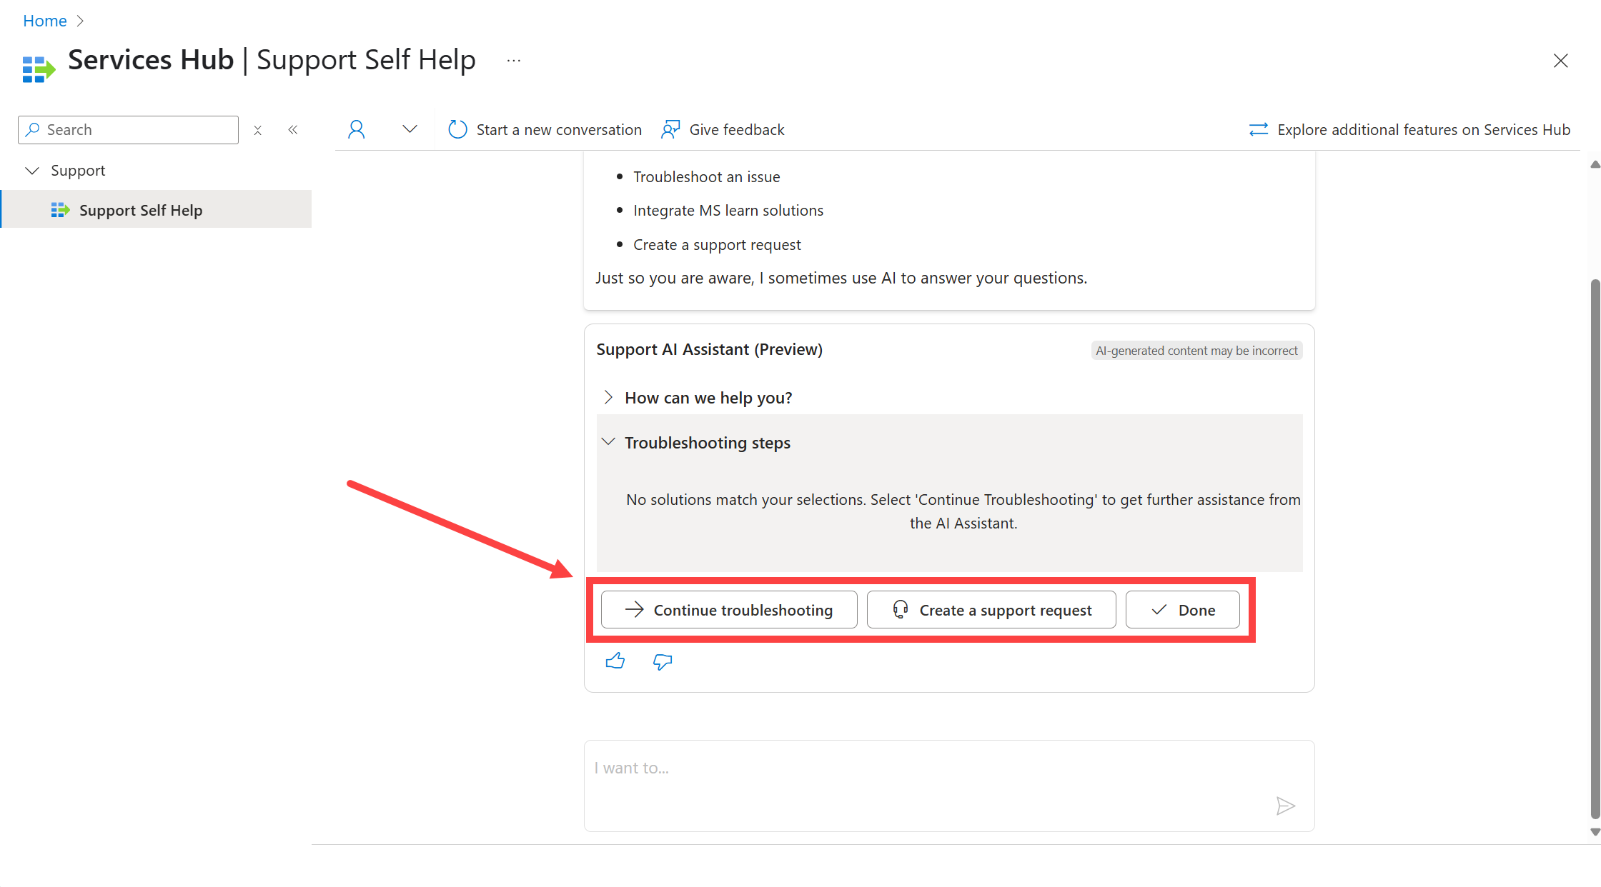1601x887 pixels.
Task: Click Continue troubleshooting button
Action: click(x=727, y=609)
